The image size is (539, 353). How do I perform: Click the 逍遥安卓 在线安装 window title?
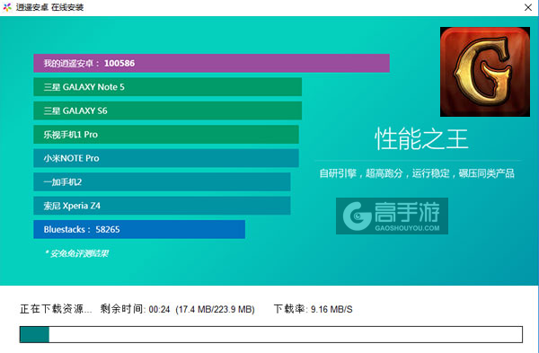49,7
